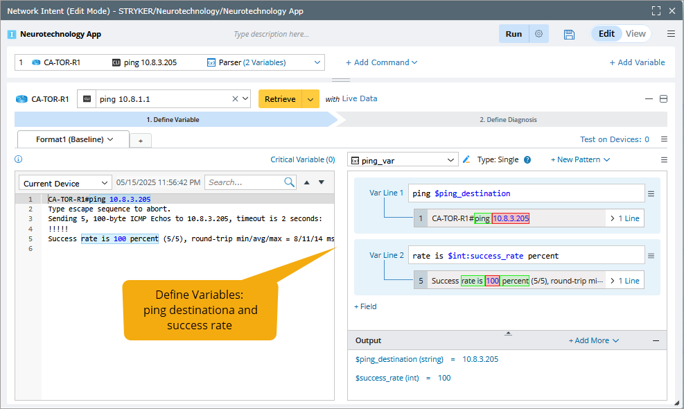684x409 pixels.
Task: Expand the 1 Line match under Var Line 1
Action: [x=624, y=218]
